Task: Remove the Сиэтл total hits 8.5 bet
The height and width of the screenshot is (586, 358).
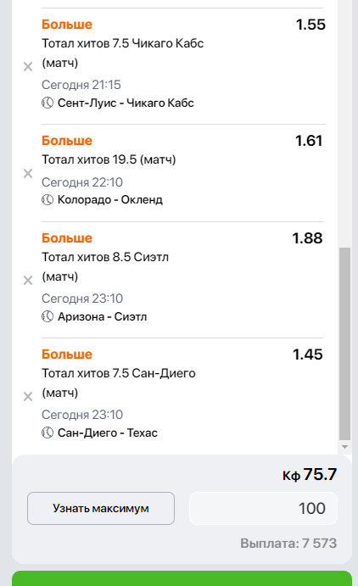Action: [x=28, y=281]
